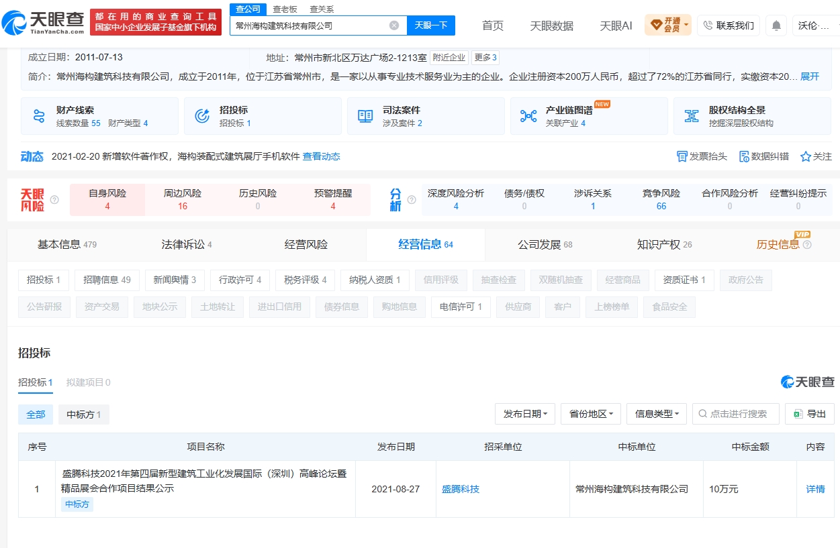Switch to the 知识产权 tab
840x548 pixels.
(x=664, y=245)
